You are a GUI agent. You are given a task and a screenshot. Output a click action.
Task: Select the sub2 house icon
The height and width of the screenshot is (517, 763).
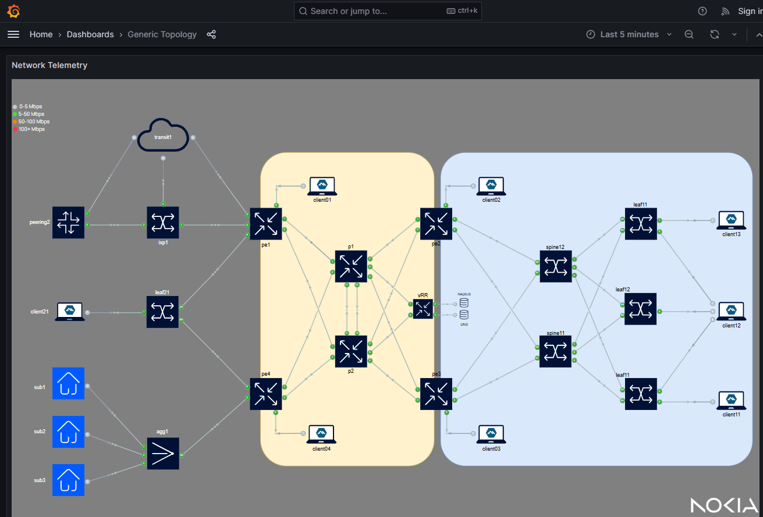point(68,432)
